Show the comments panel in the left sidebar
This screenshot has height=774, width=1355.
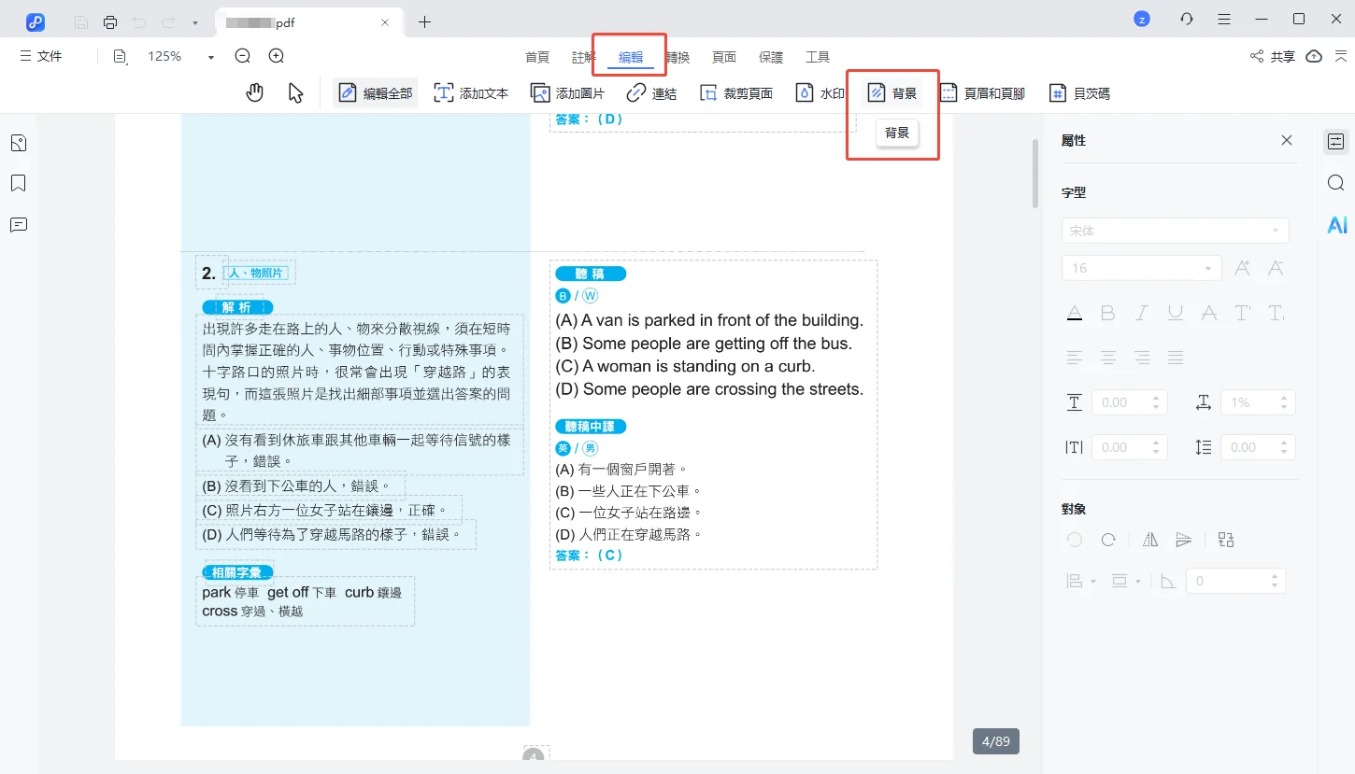coord(18,224)
